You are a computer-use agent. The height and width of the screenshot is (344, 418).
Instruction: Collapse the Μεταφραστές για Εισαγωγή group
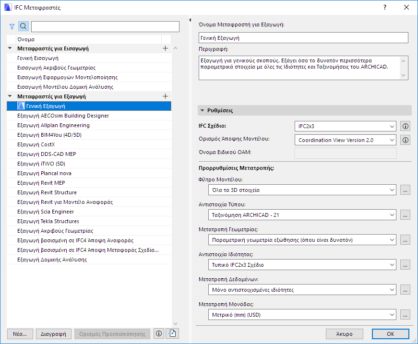pos(9,48)
